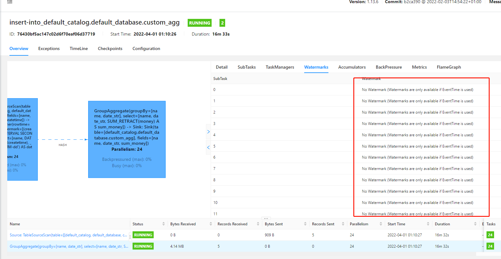The height and width of the screenshot is (259, 501).
Task: Open the TaskManagers sub-tab
Action: [x=280, y=67]
